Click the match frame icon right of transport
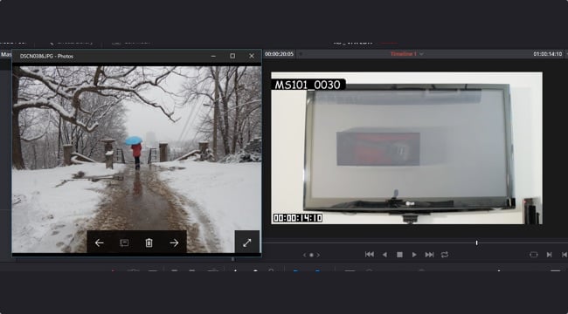Screen dimensions: 568x314 tap(534, 255)
